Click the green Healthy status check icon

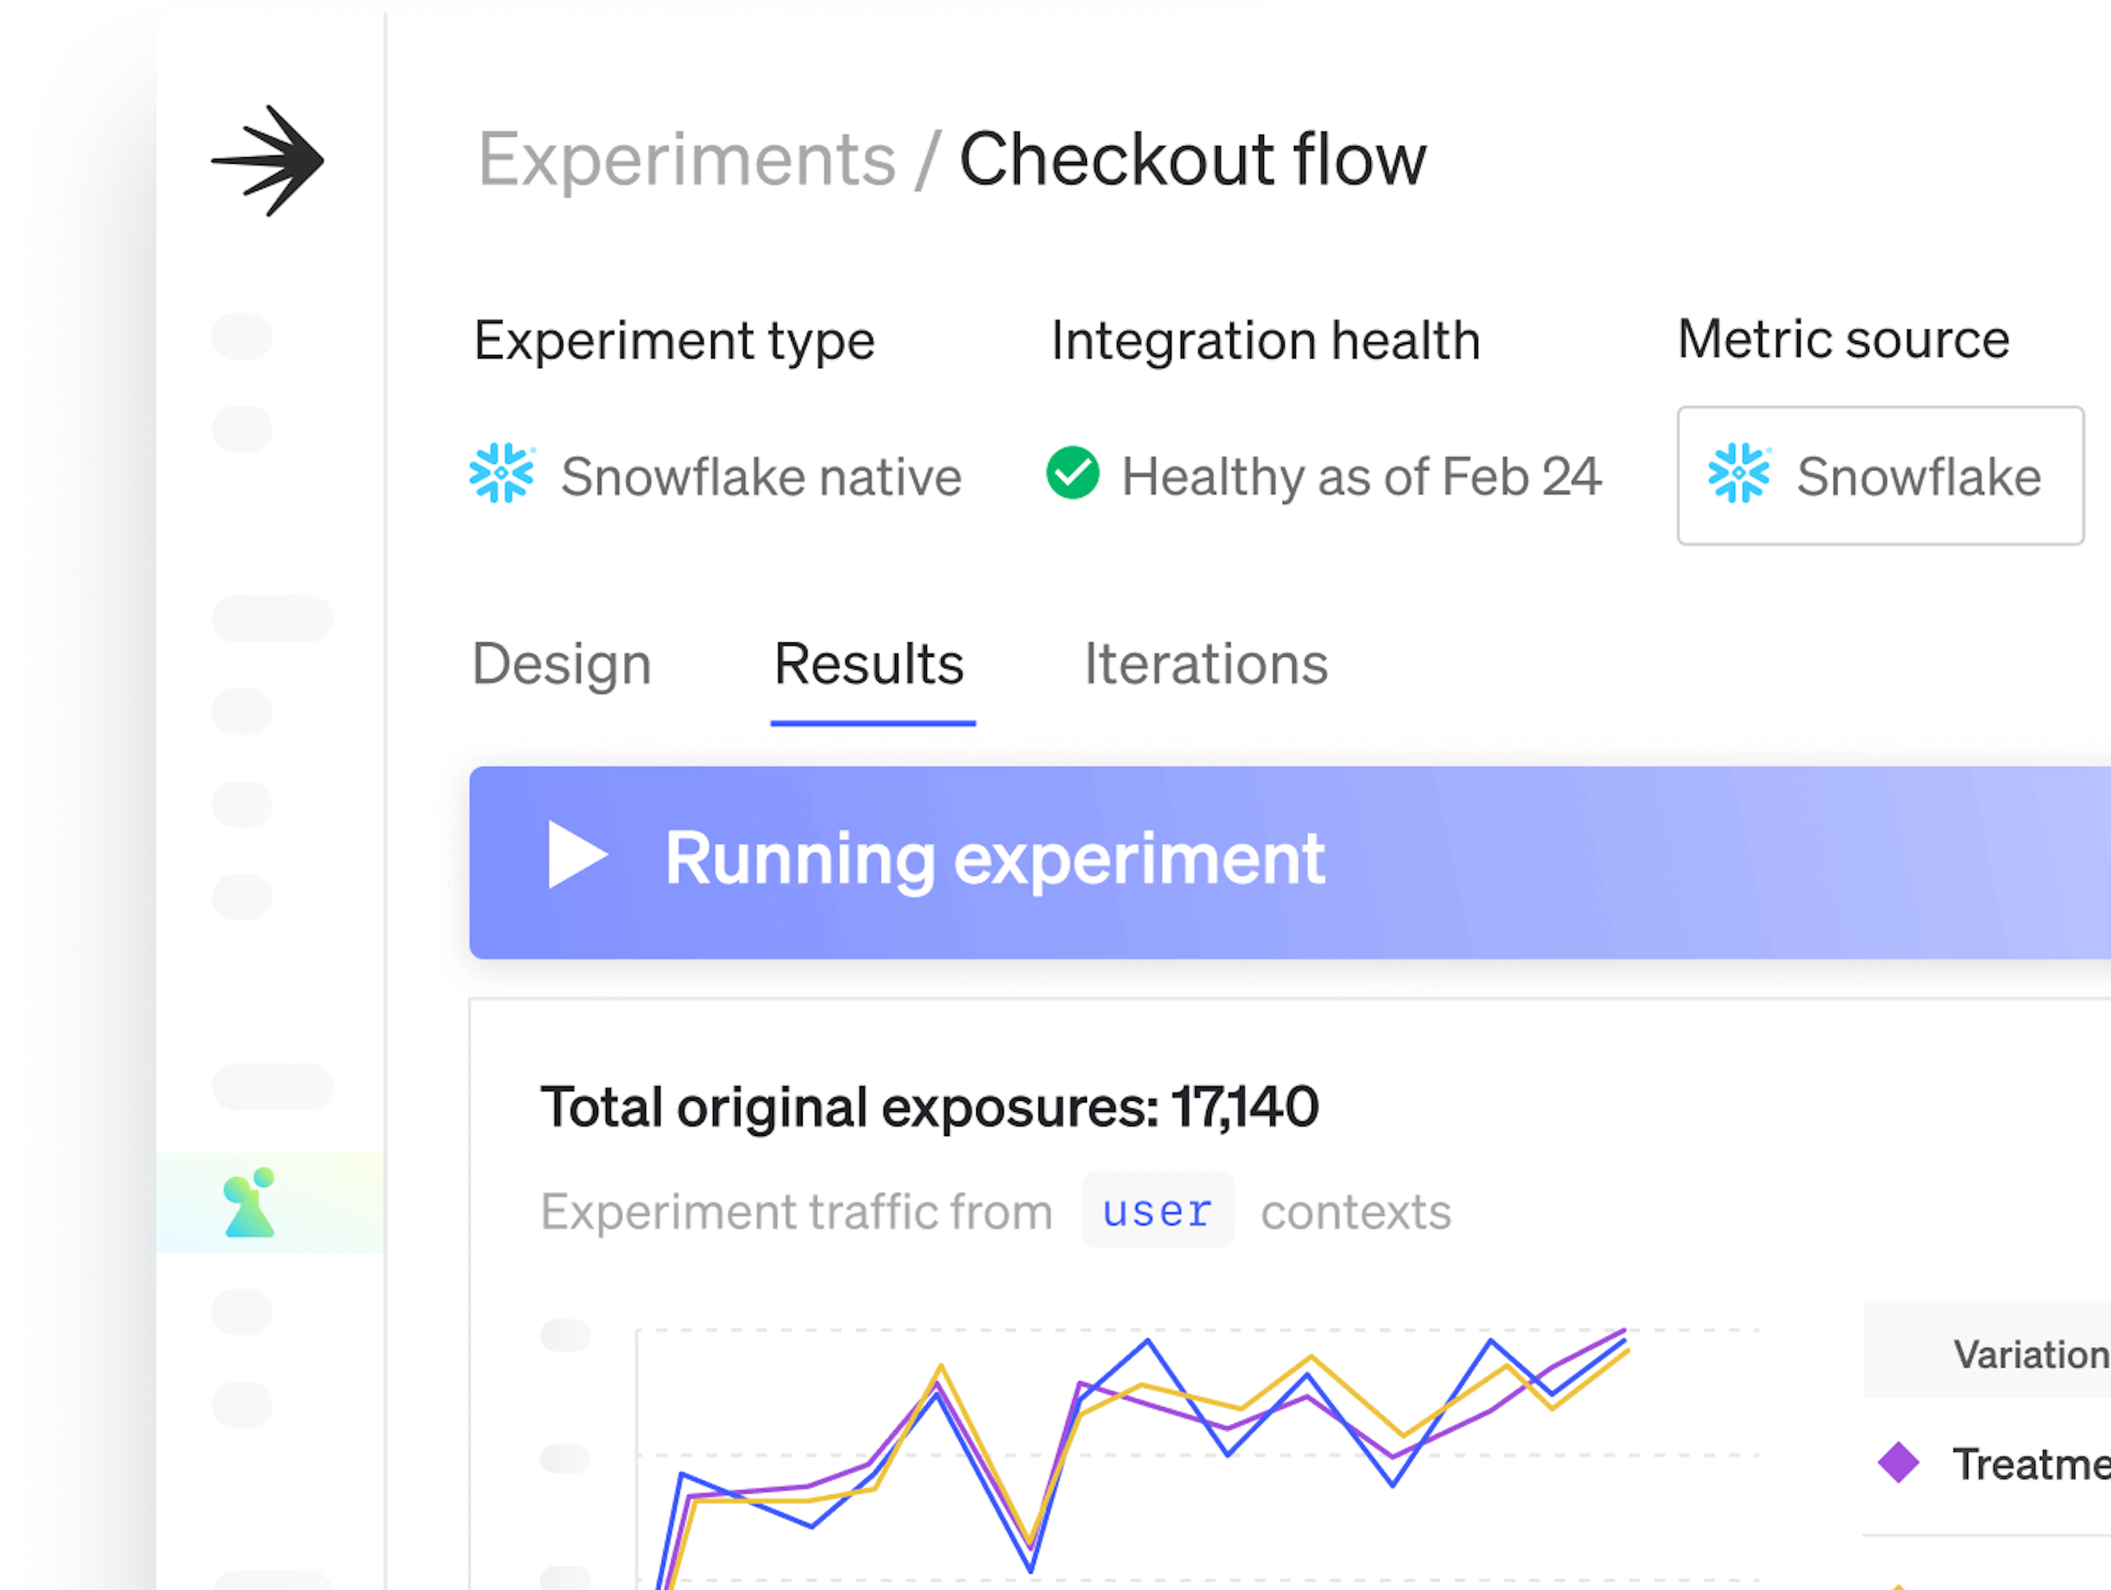[1075, 473]
